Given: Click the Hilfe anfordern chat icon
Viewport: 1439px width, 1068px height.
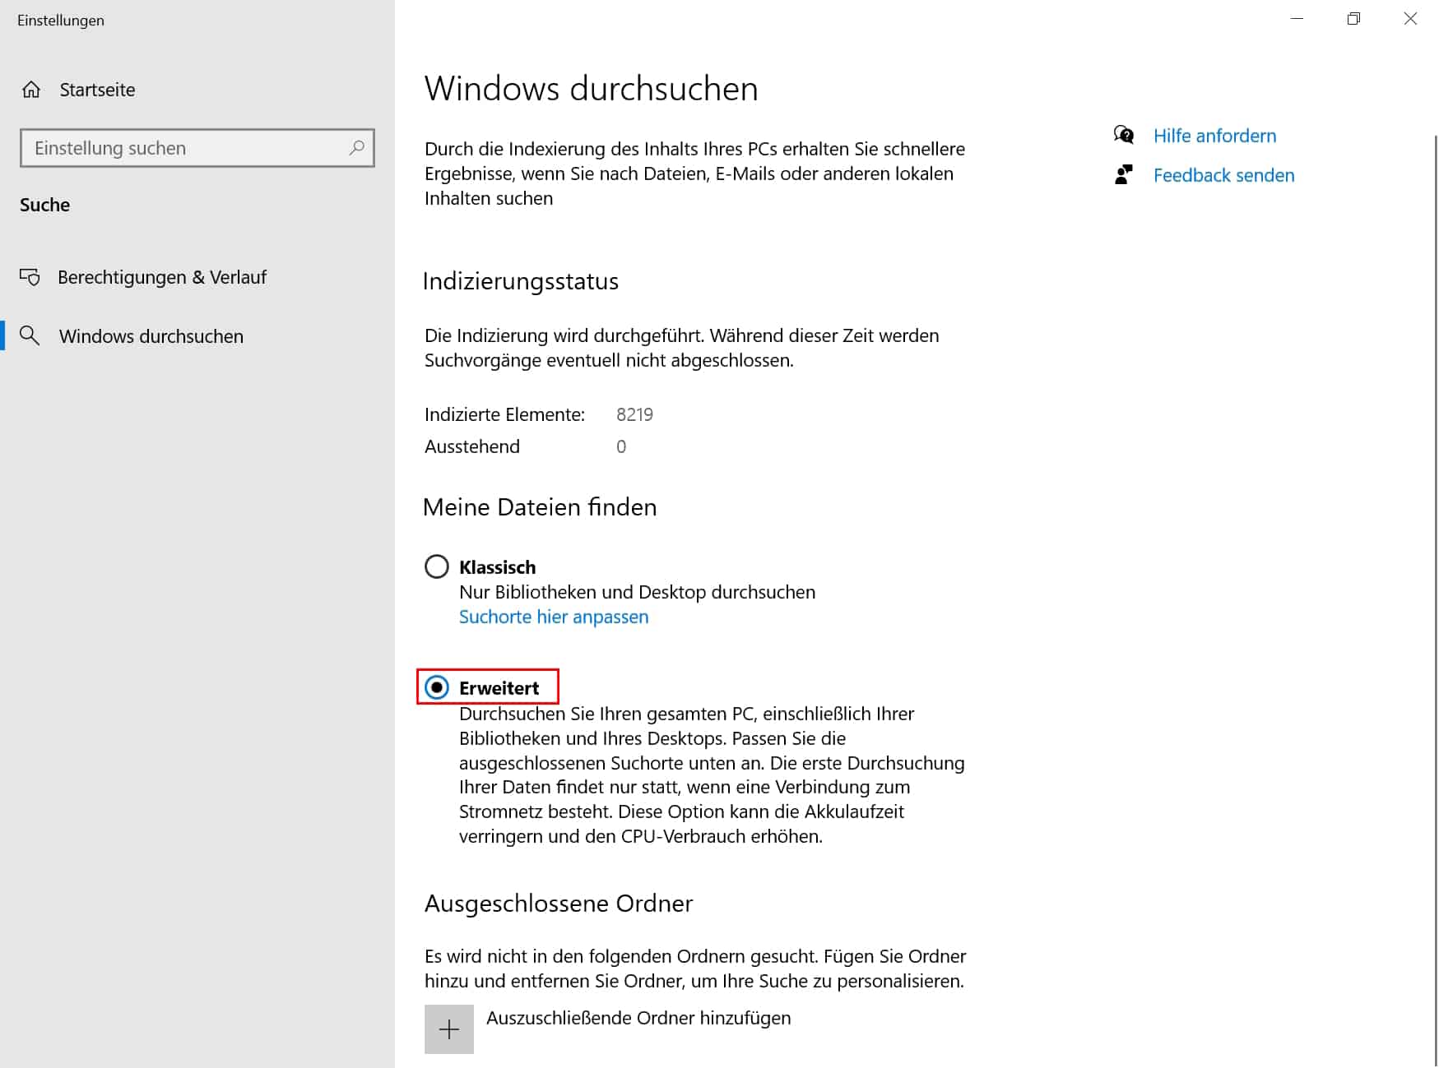Looking at the screenshot, I should point(1124,135).
